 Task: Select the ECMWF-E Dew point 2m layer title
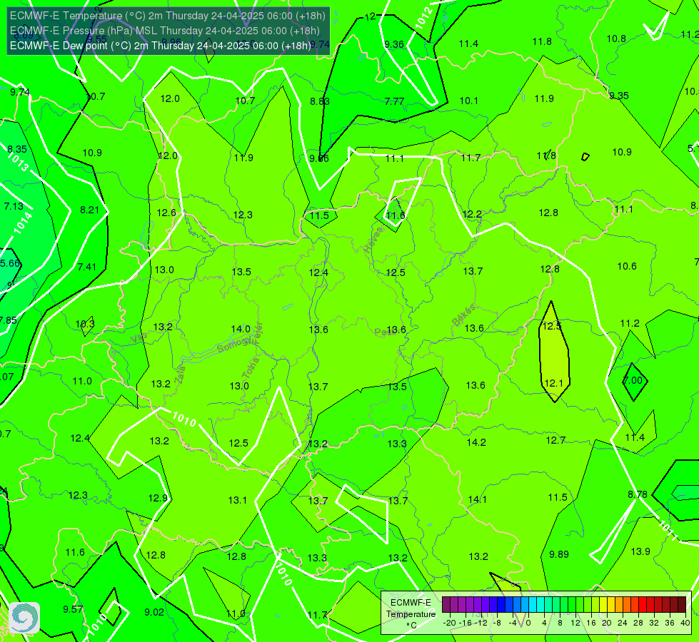tap(161, 46)
